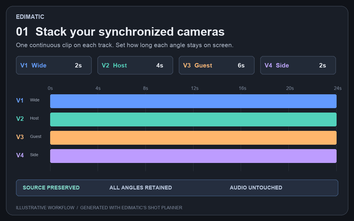Click the 2s duration on V1 Wide card
The image size is (354, 221).
point(78,65)
